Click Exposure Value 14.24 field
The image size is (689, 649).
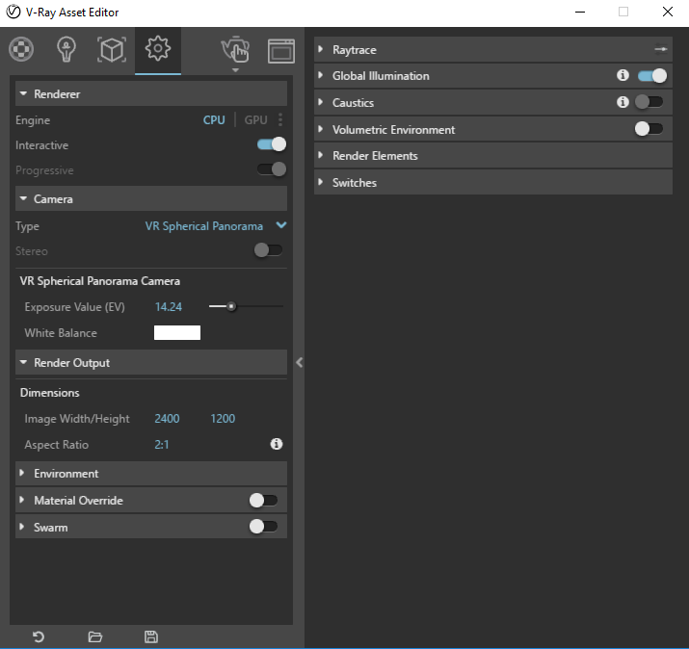pyautogui.click(x=169, y=306)
